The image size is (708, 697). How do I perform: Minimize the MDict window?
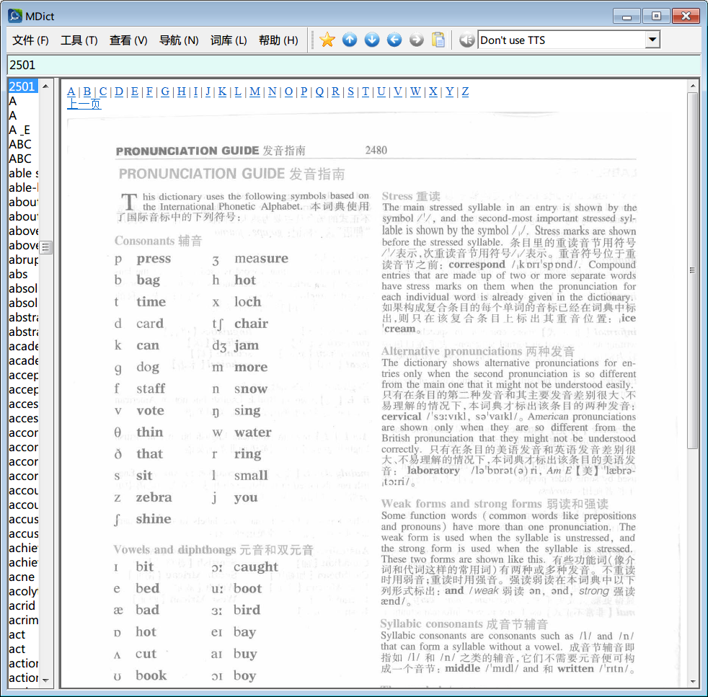click(627, 17)
